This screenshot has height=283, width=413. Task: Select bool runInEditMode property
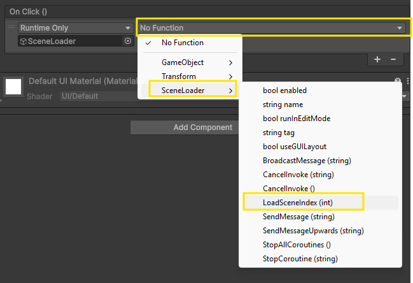pyautogui.click(x=320, y=119)
